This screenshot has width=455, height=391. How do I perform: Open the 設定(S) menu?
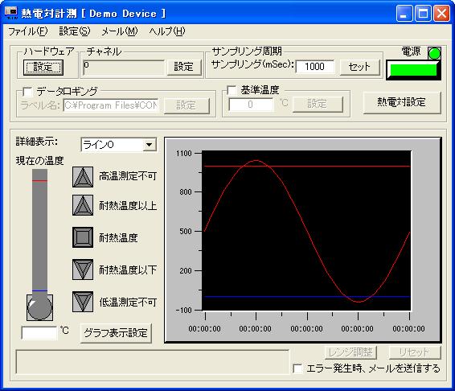pyautogui.click(x=75, y=31)
